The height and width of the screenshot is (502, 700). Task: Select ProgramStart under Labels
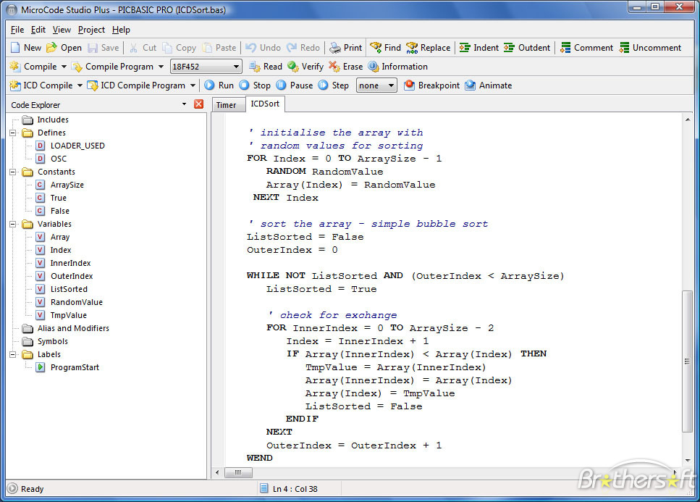click(x=74, y=367)
